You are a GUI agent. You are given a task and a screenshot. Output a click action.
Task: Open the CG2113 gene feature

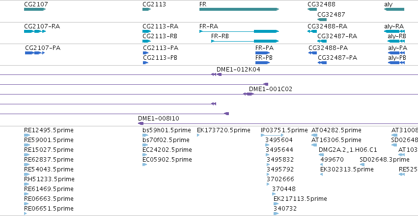[147, 9]
